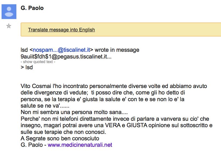Click the signature text 'G. Paolo -'
The image size is (221, 161).
[x=34, y=145]
